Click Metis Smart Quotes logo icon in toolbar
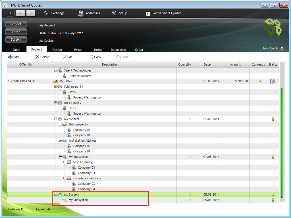The width and height of the screenshot is (291, 218). pyautogui.click(x=148, y=13)
